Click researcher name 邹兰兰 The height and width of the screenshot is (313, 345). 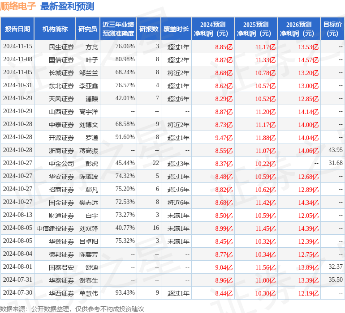pyautogui.click(x=89, y=73)
